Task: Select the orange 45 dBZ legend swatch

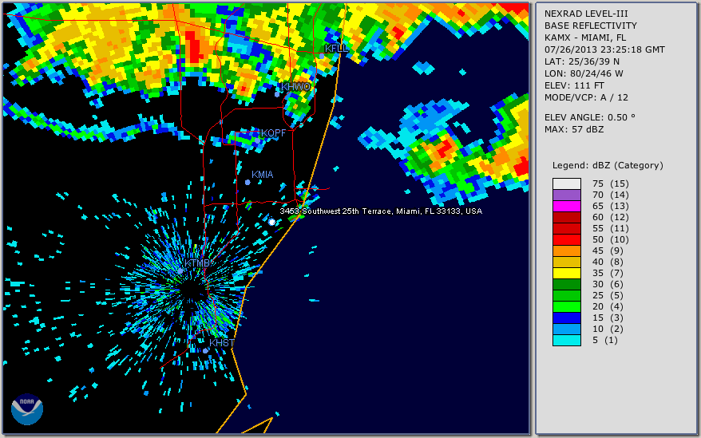Action: coord(566,251)
